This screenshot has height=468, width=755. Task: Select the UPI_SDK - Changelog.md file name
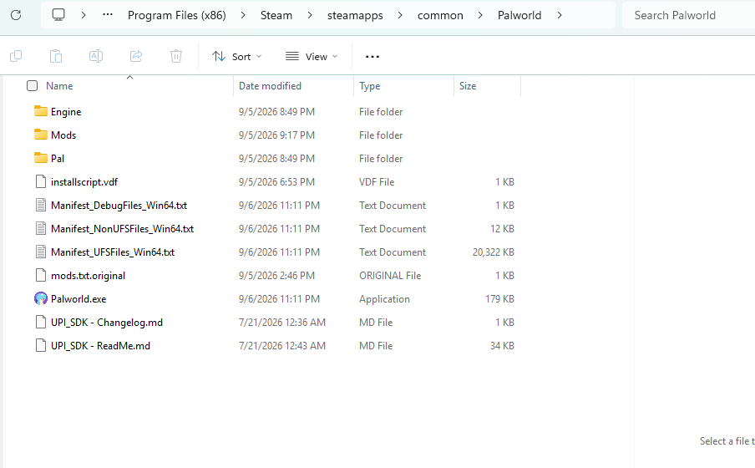[x=107, y=323]
